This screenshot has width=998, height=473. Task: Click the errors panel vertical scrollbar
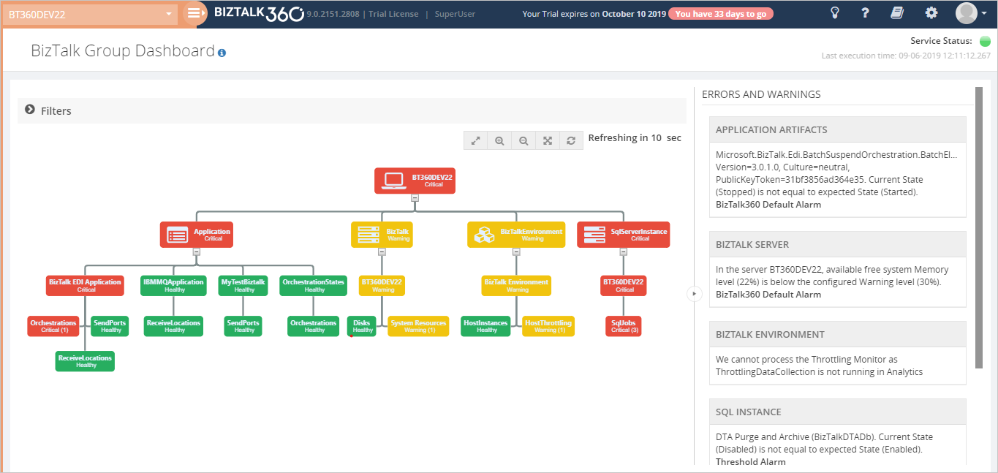click(x=979, y=228)
